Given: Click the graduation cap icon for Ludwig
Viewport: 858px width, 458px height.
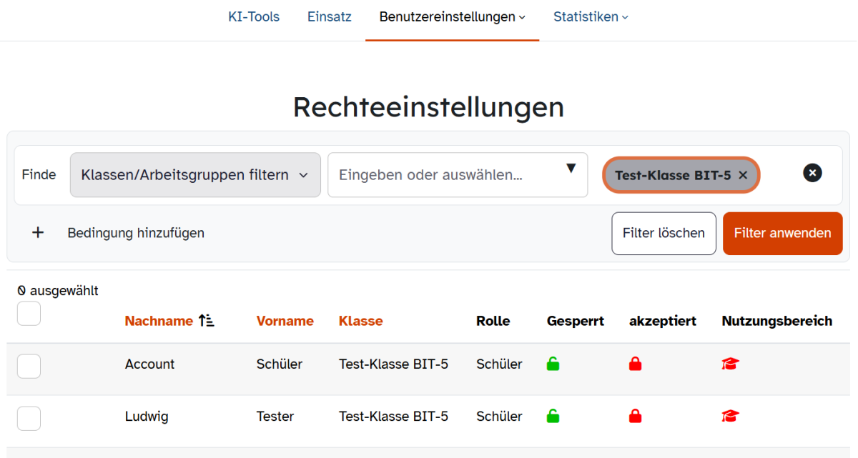Looking at the screenshot, I should coord(730,416).
